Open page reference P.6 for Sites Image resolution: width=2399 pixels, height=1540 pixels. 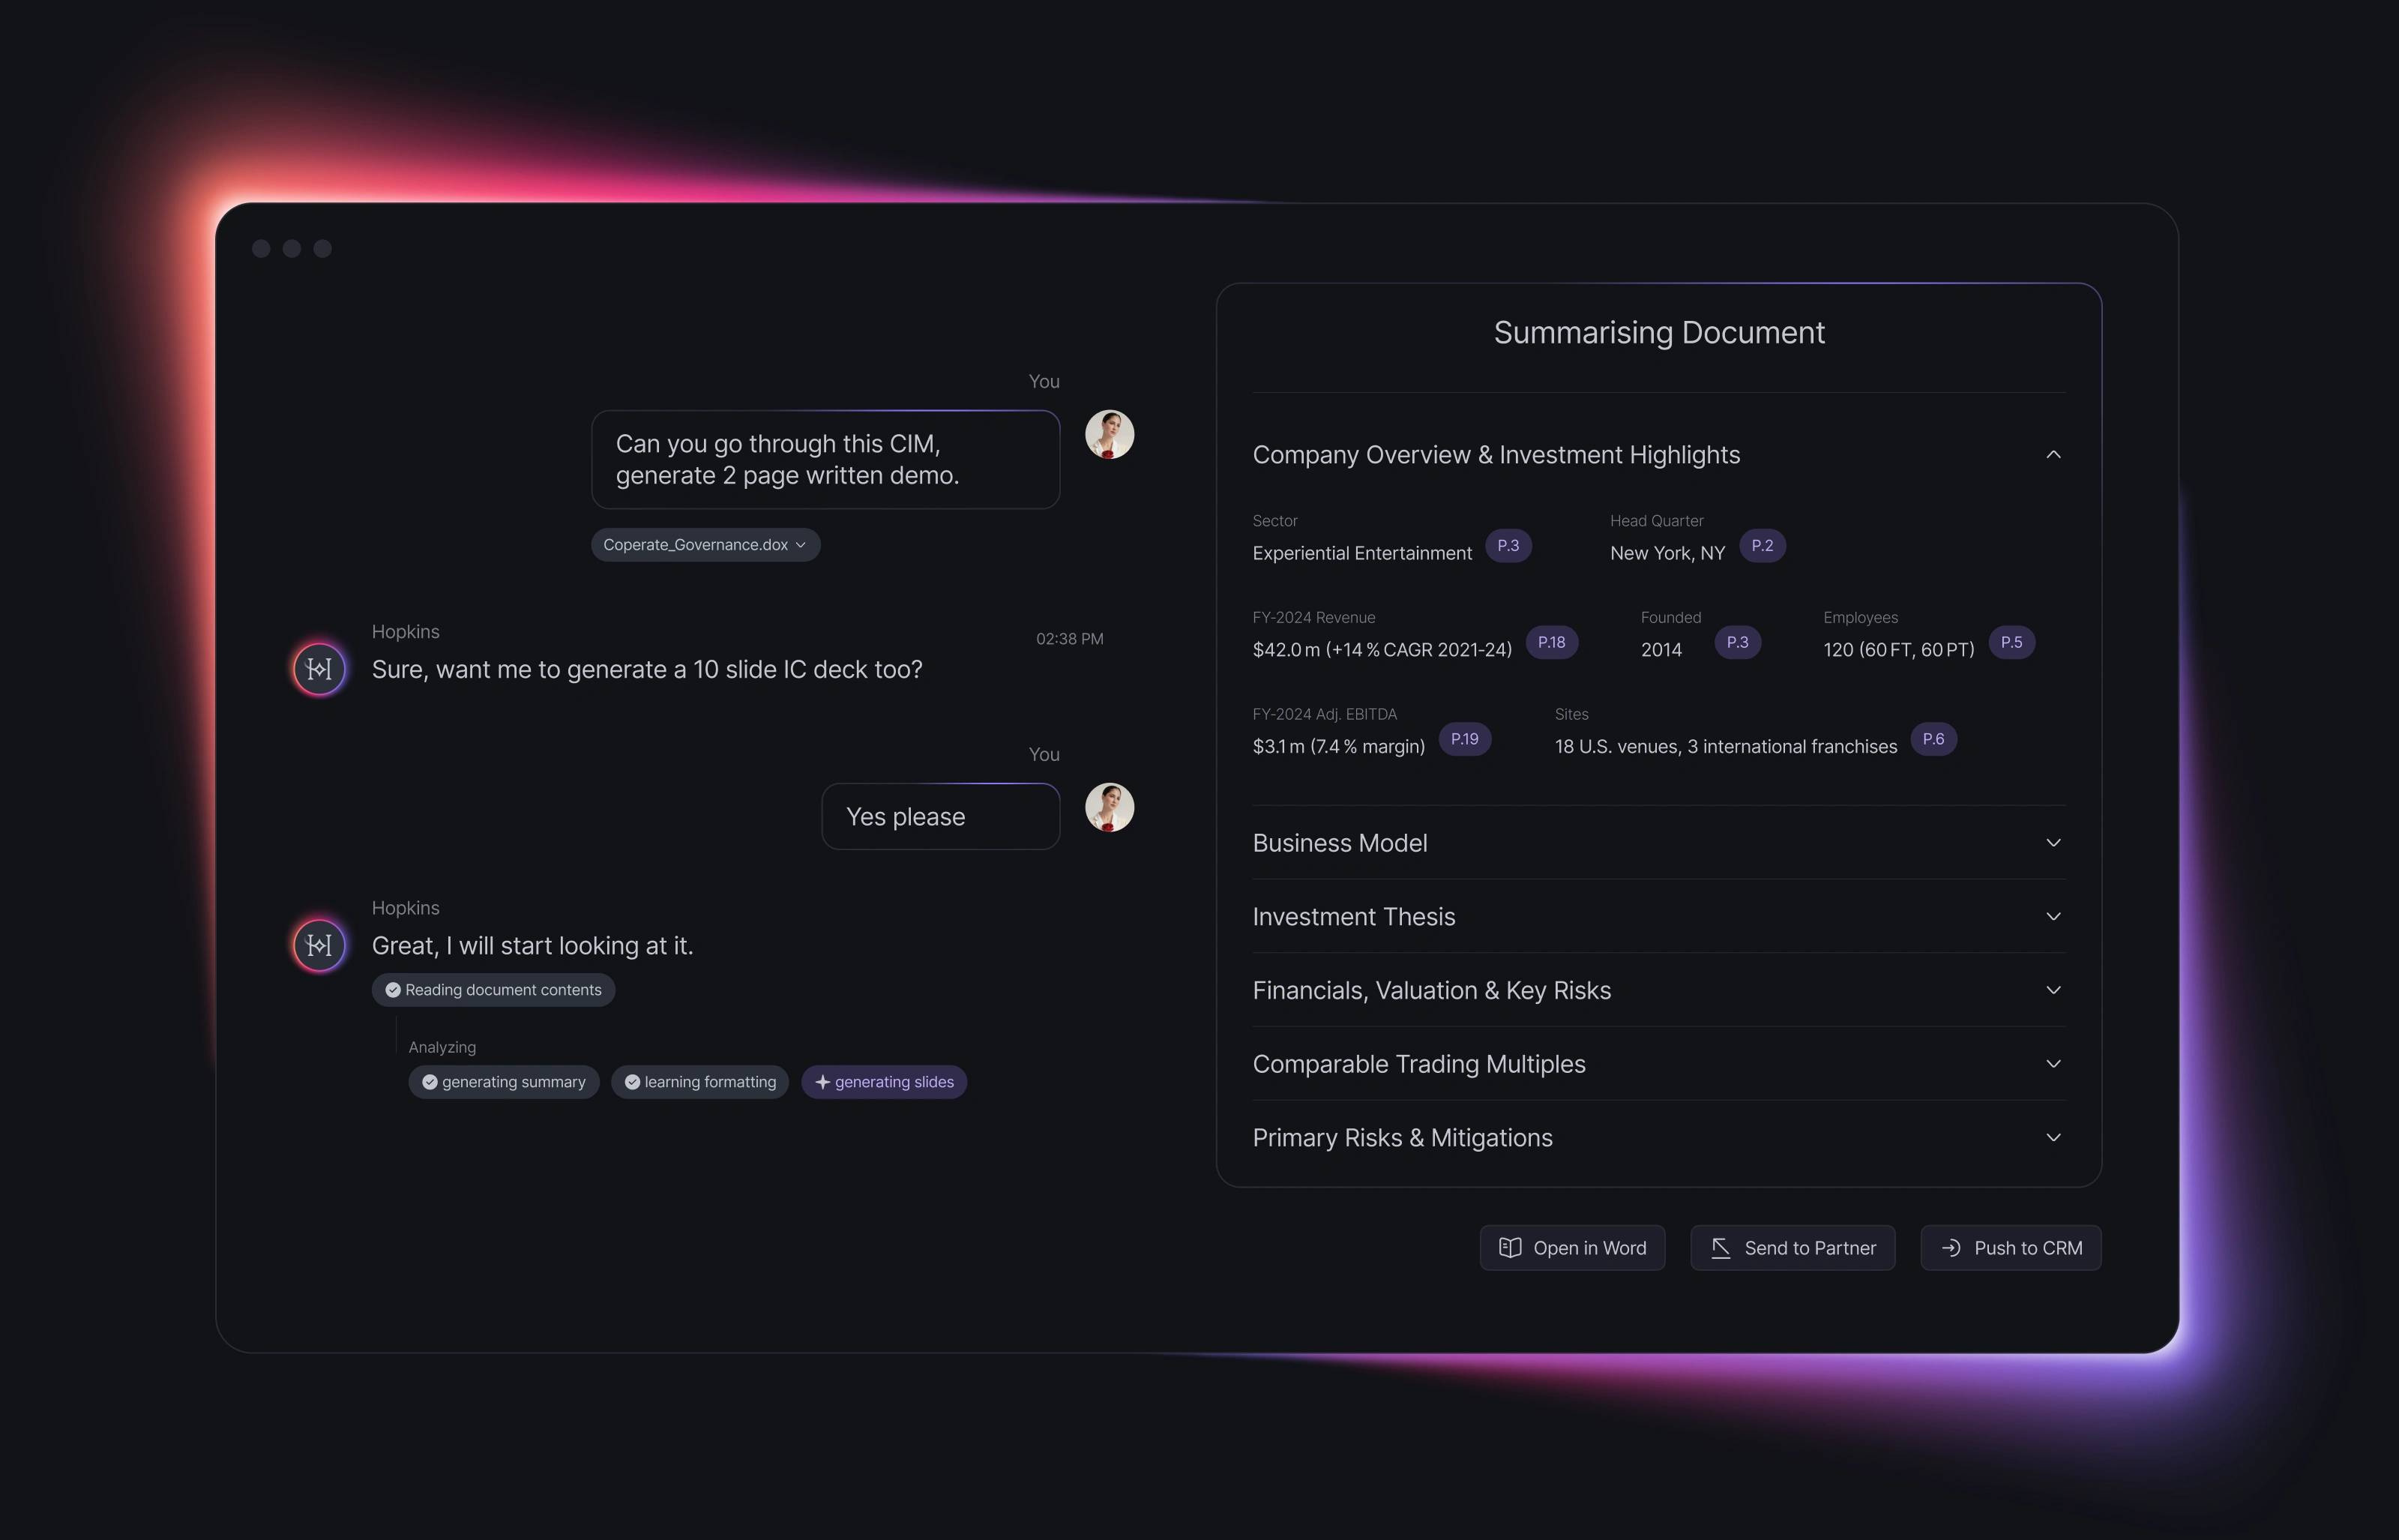click(x=1933, y=739)
